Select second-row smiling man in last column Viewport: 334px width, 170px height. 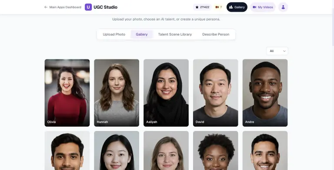265,150
